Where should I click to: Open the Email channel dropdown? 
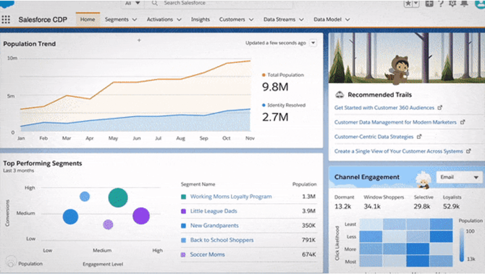(x=459, y=177)
